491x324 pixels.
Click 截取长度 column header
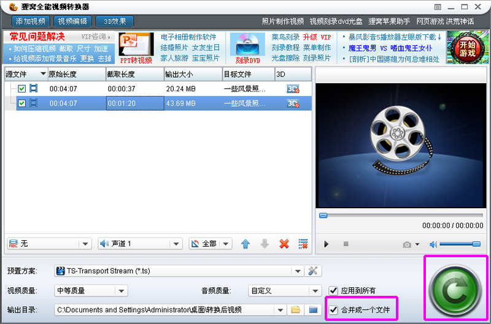135,74
